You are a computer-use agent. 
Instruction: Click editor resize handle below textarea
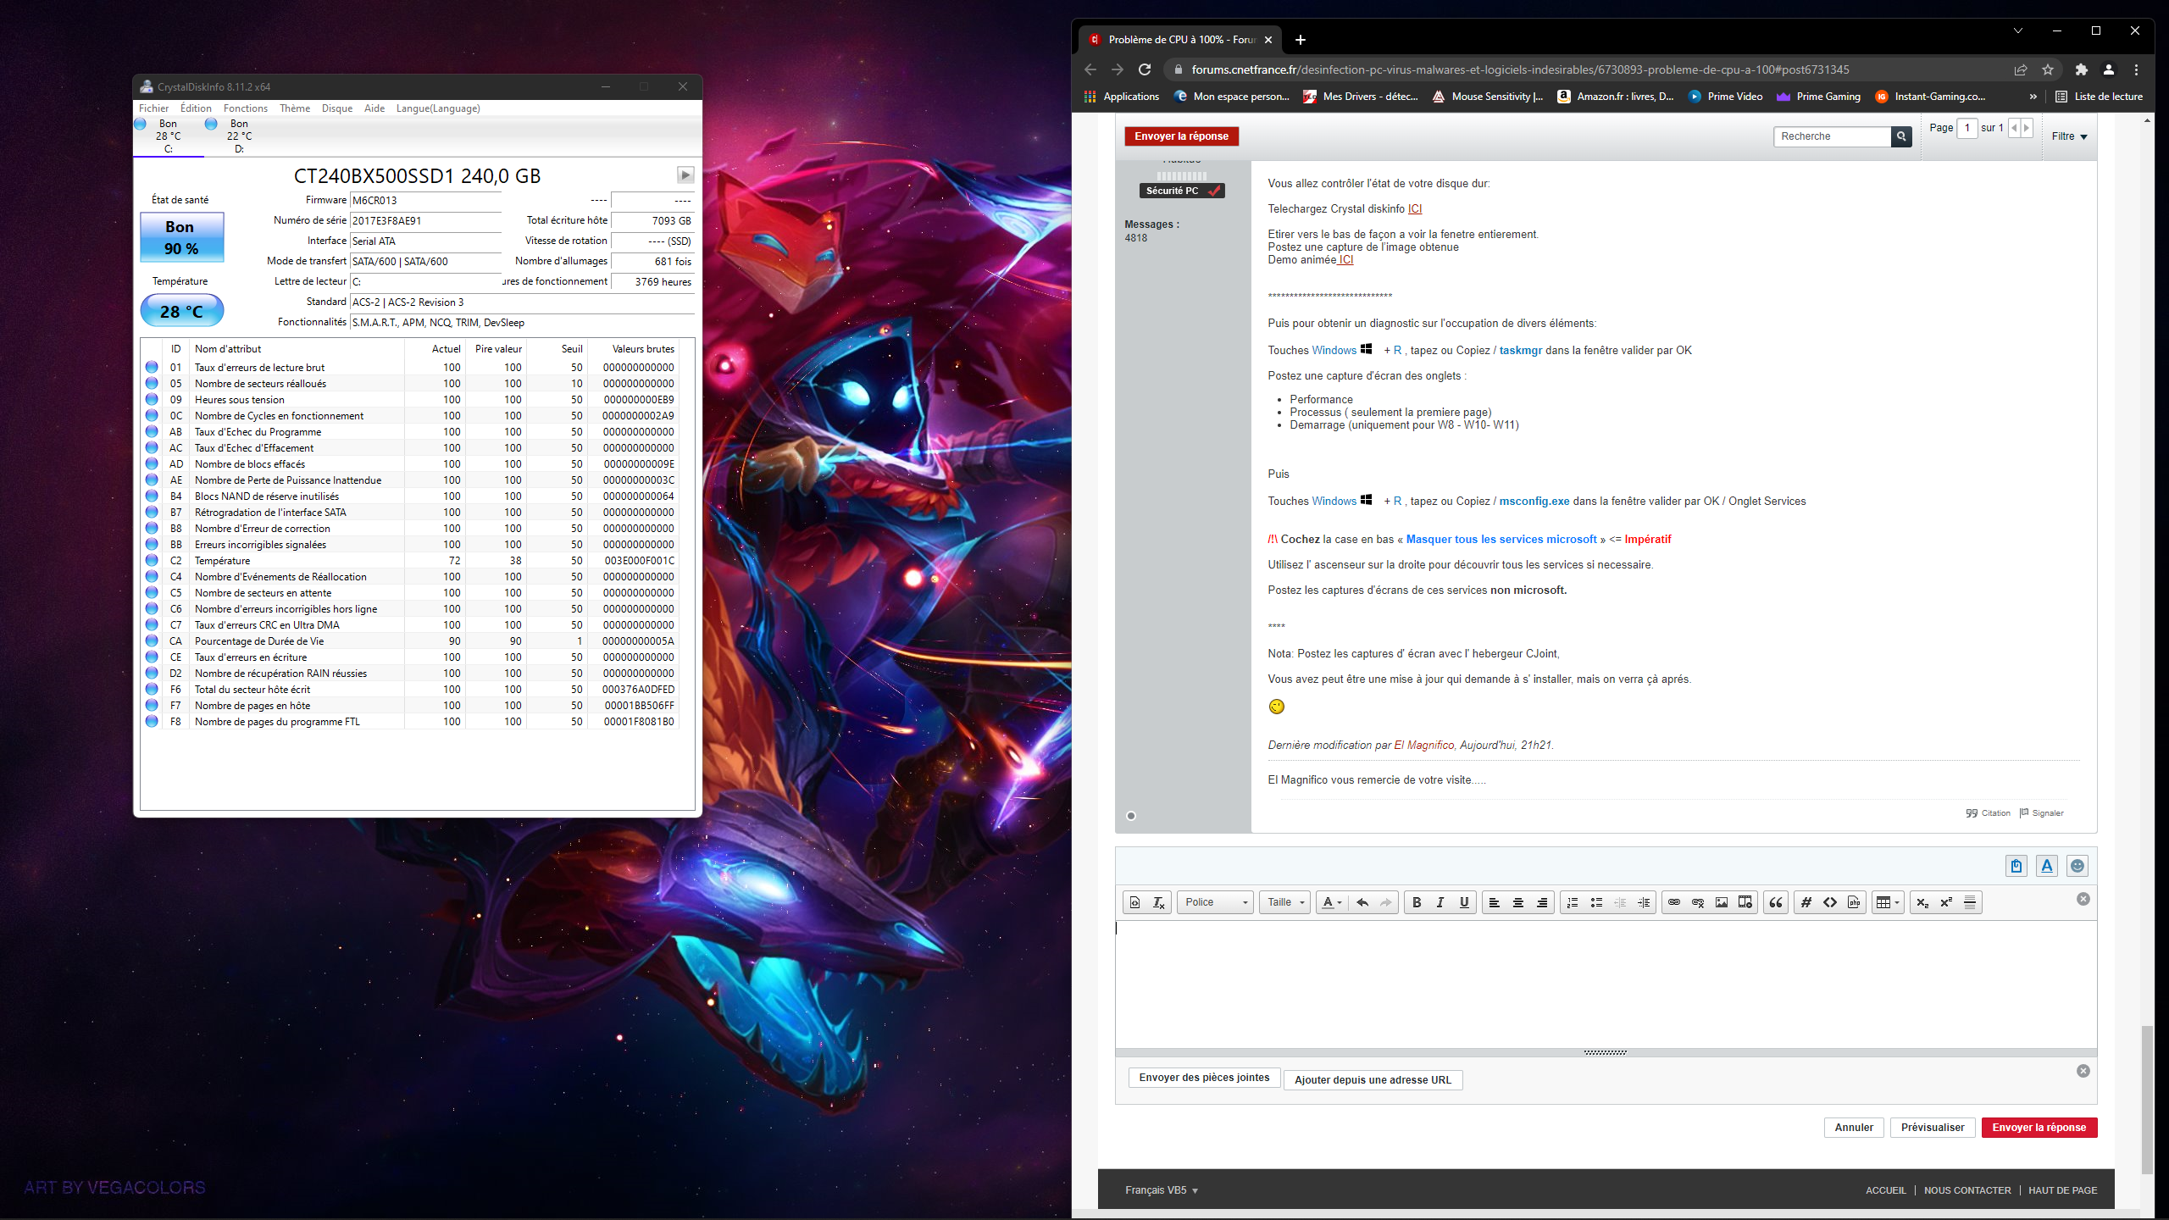point(1606,1052)
